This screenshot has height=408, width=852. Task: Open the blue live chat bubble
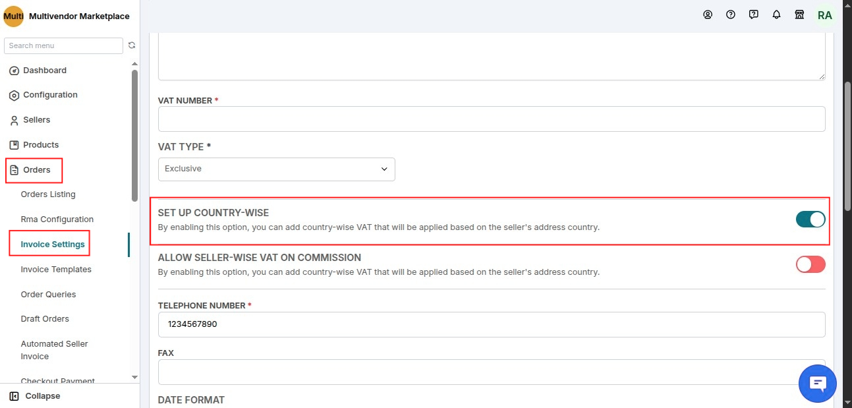818,383
